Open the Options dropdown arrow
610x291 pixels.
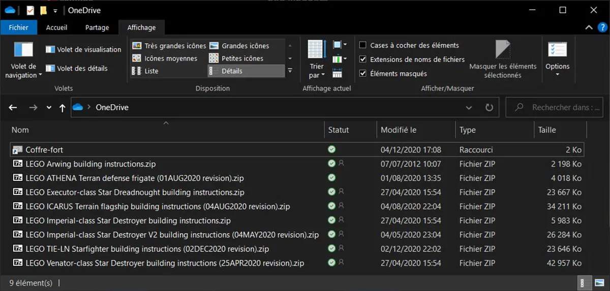557,75
